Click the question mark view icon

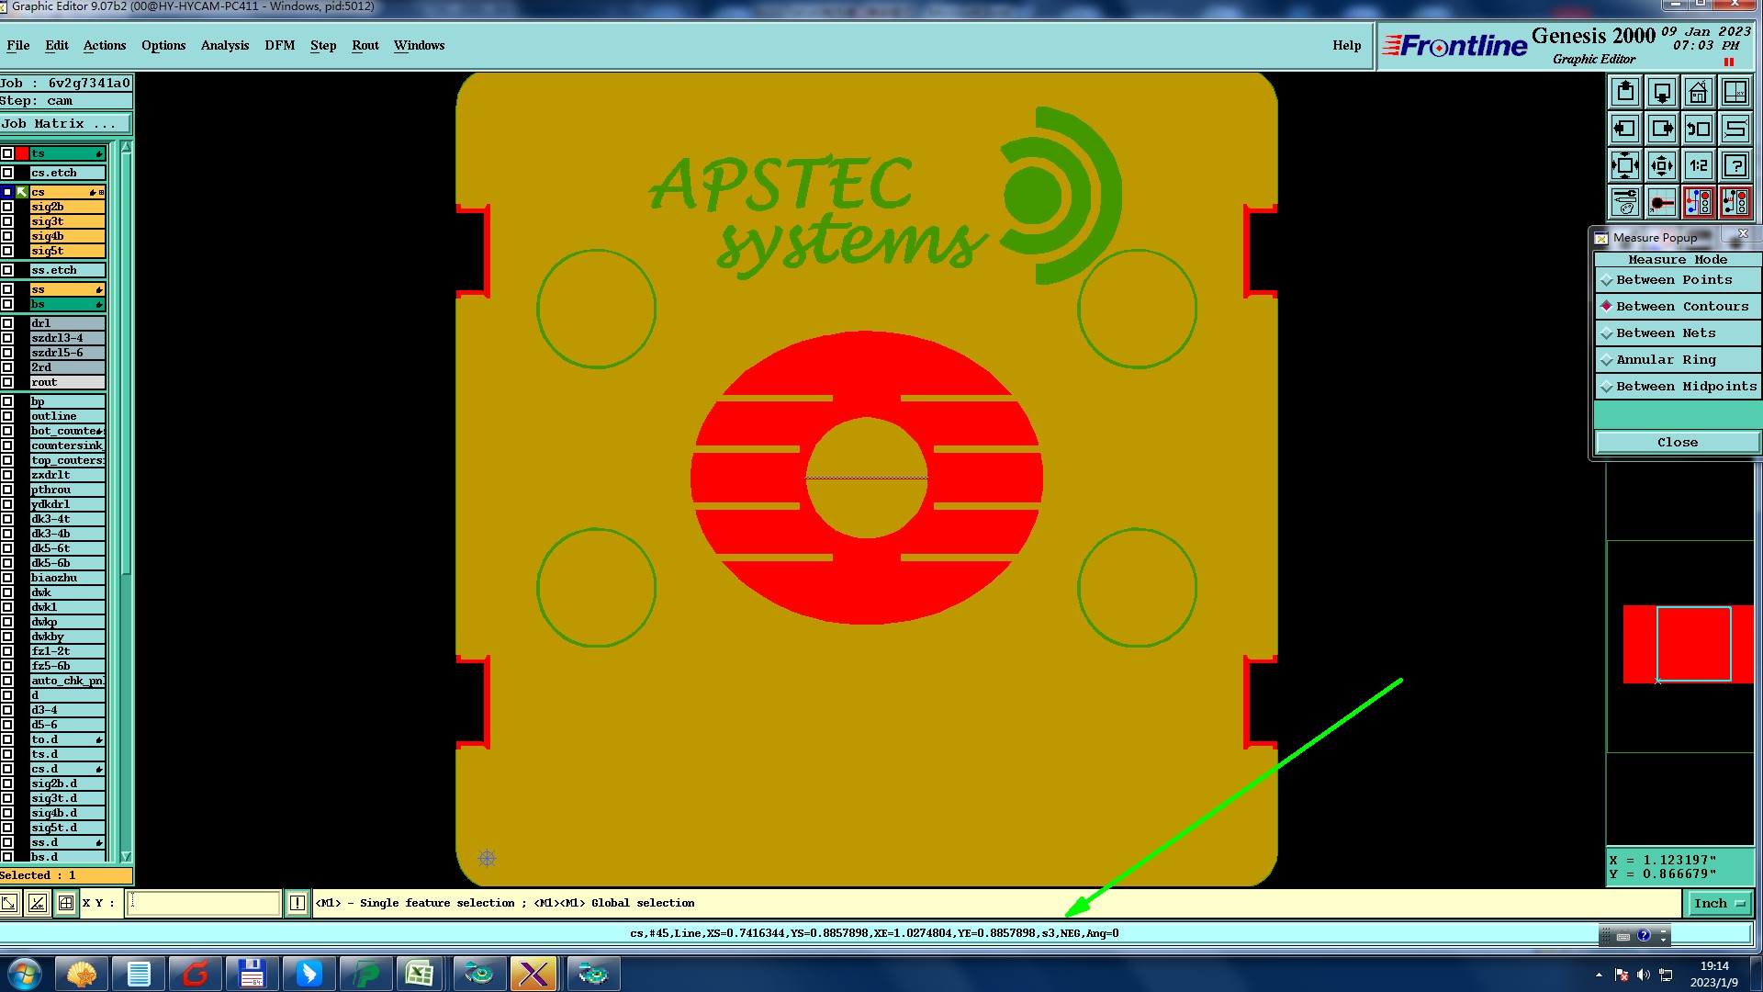click(x=1735, y=165)
